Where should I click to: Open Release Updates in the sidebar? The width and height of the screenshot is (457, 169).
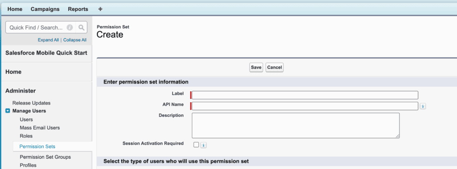point(32,103)
